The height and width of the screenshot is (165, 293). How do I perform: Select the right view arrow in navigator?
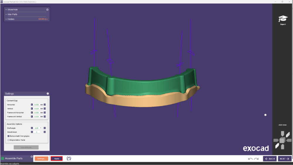tap(289, 140)
